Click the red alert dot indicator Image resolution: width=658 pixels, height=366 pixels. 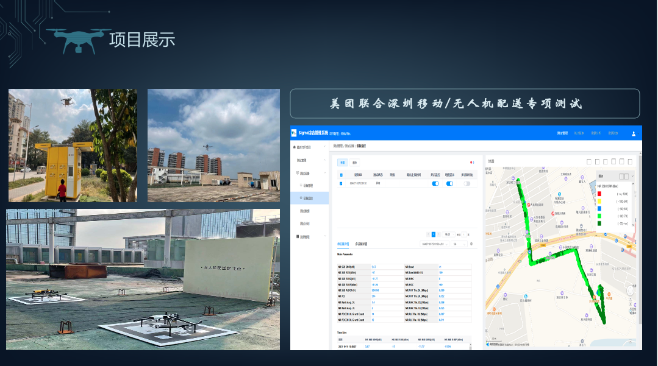click(x=471, y=162)
